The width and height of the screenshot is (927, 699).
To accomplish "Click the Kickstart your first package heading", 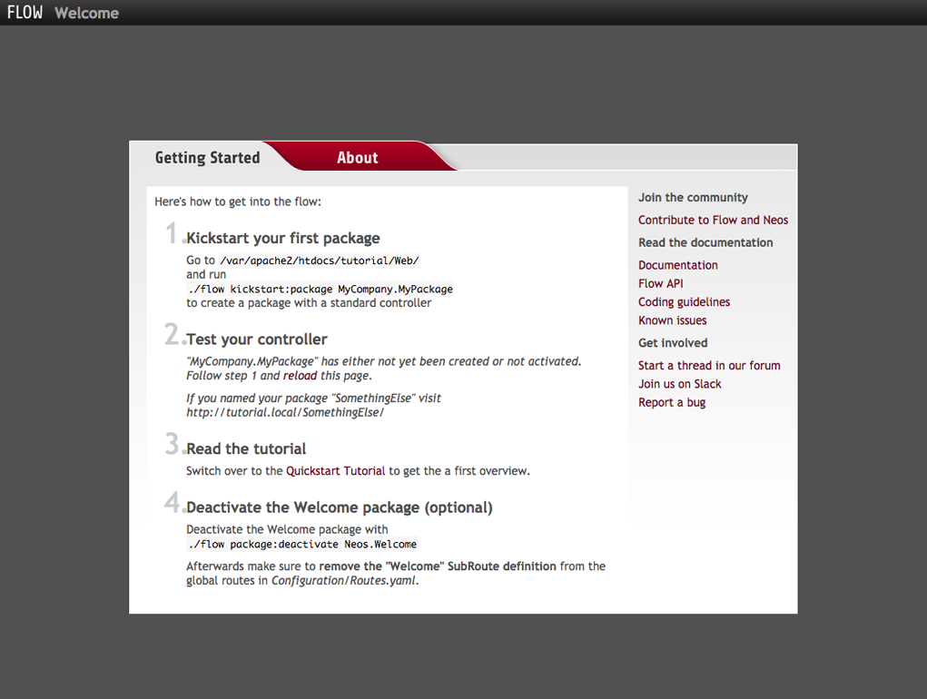I will 282,238.
